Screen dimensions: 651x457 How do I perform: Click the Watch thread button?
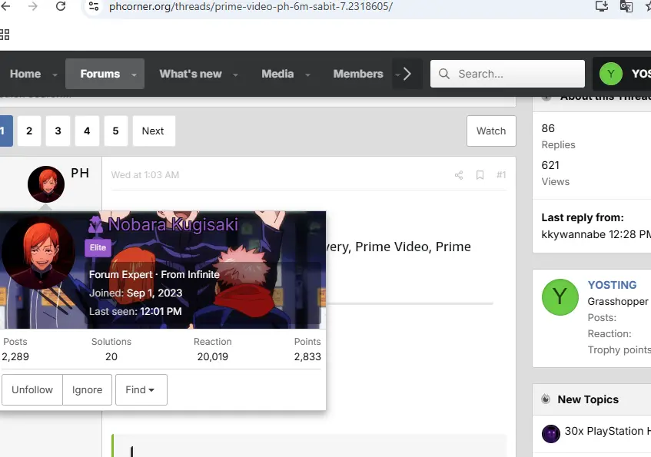pos(491,131)
